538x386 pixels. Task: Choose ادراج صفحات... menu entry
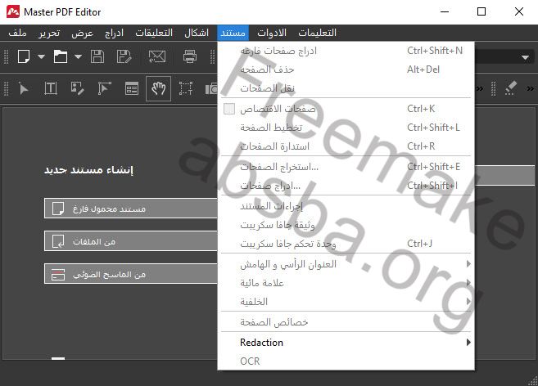[x=346, y=186]
